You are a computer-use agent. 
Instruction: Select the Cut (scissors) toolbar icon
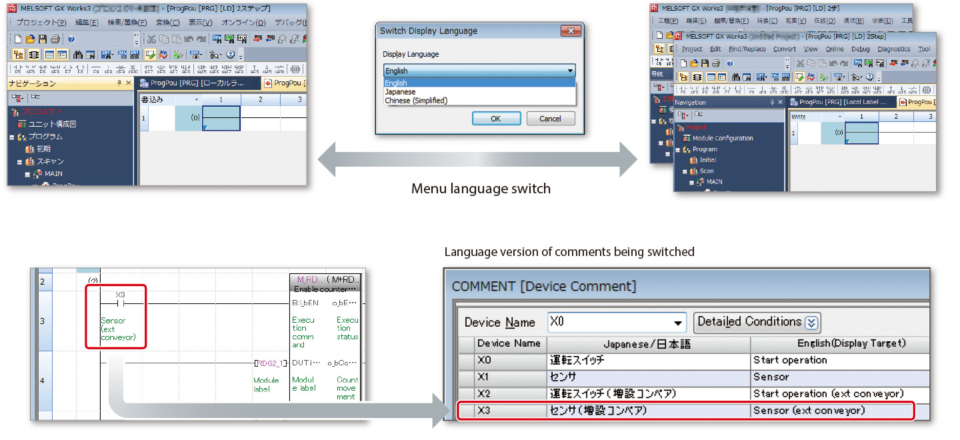(x=151, y=39)
